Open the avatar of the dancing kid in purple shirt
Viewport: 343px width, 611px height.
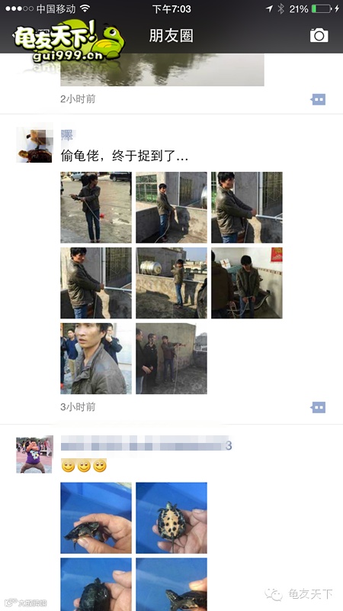click(34, 454)
